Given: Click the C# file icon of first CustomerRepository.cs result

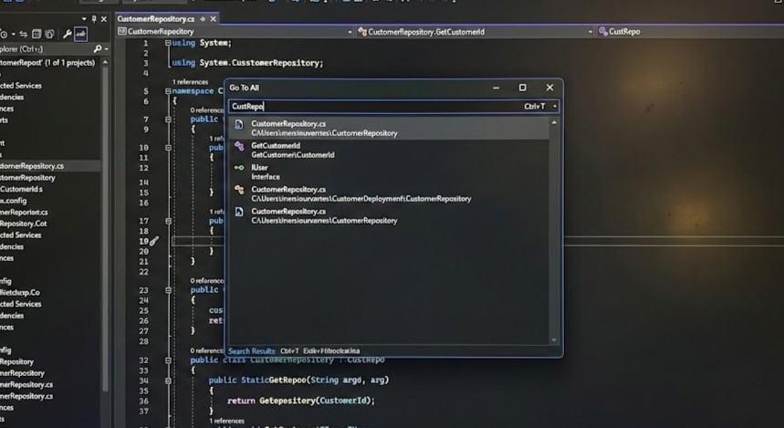Looking at the screenshot, I should (239, 124).
